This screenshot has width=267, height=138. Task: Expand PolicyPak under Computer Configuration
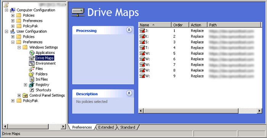pos(13,26)
